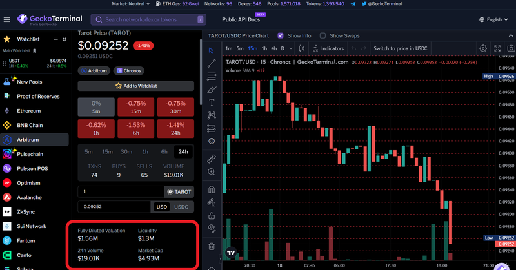Select the 1m chart interval

(x=229, y=48)
